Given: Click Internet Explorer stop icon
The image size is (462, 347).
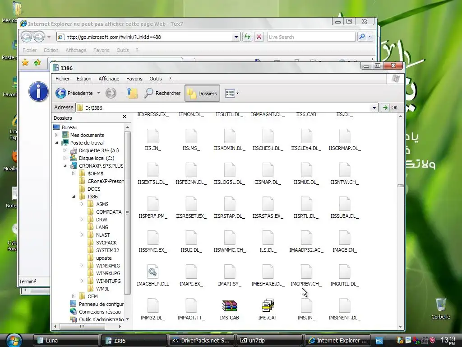Looking at the screenshot, I should (259, 37).
